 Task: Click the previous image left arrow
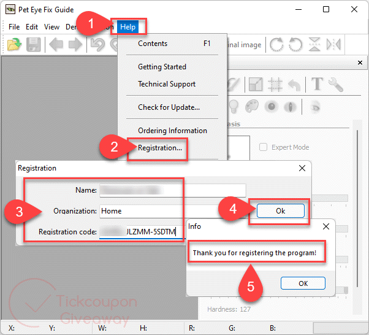tap(56, 45)
